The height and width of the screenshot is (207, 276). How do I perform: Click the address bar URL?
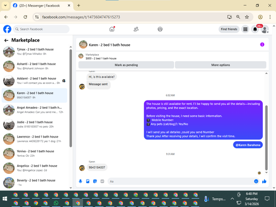[81, 17]
